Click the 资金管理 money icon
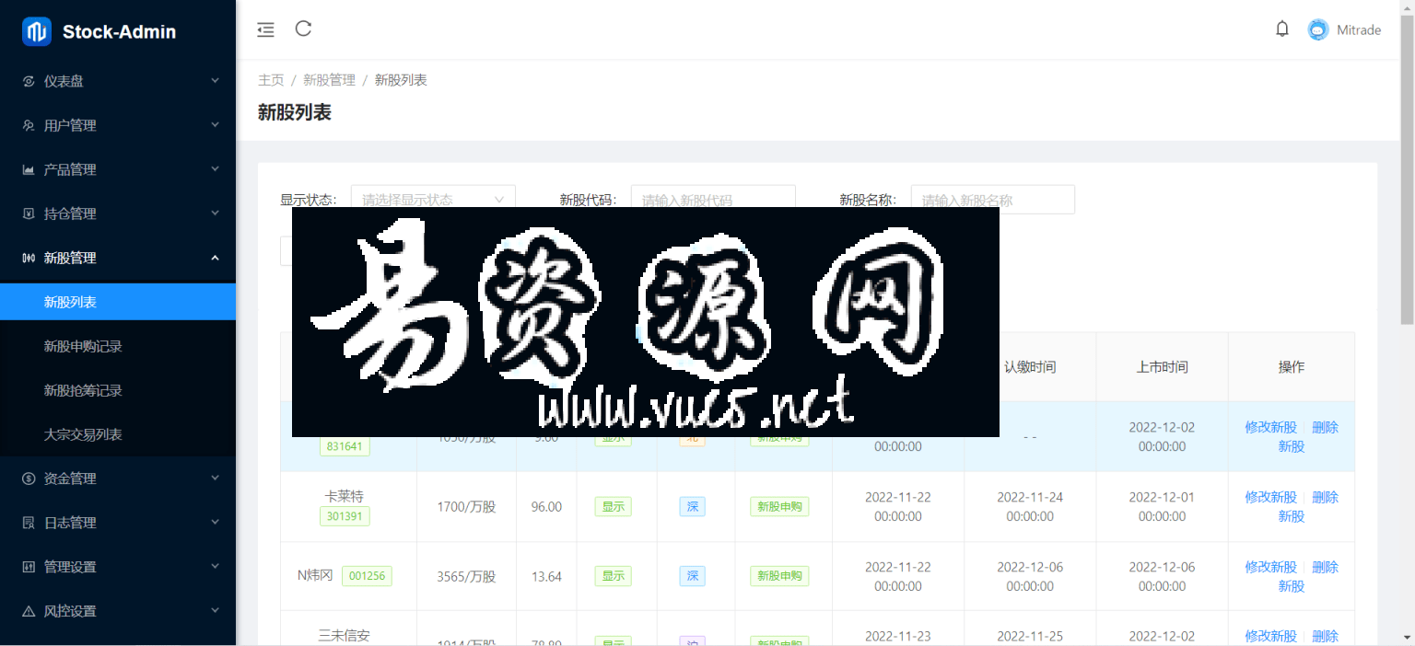The image size is (1415, 646). point(29,479)
